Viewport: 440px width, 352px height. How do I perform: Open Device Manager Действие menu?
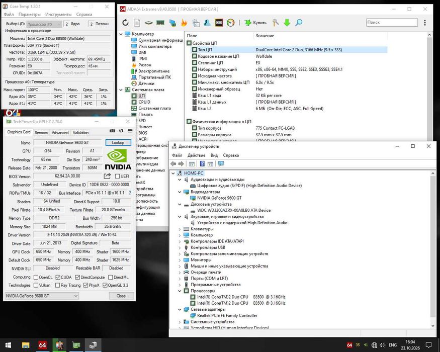[x=196, y=155]
